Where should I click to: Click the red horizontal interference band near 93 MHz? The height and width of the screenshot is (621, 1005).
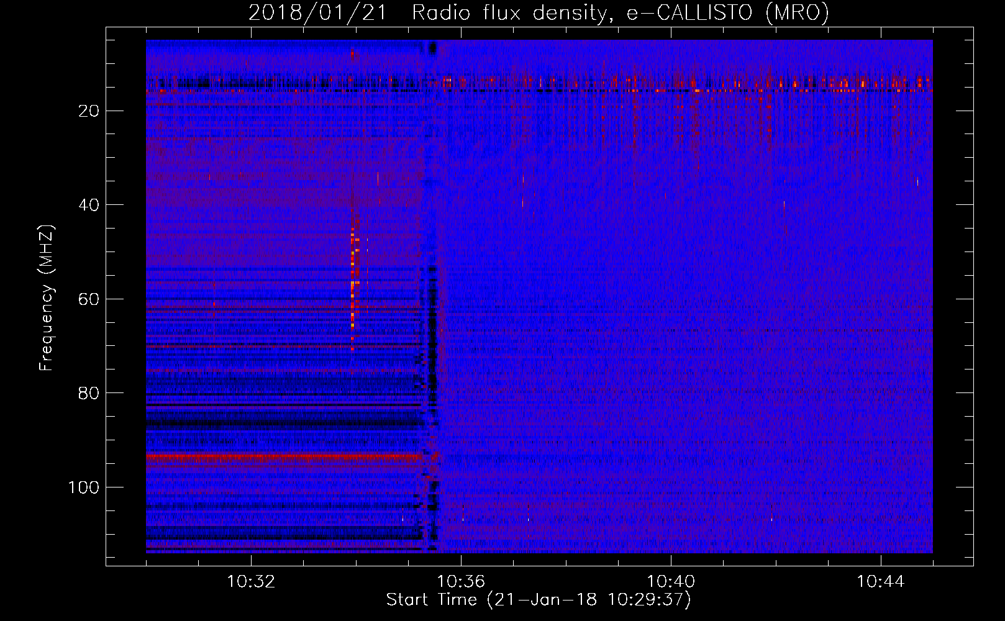click(284, 456)
